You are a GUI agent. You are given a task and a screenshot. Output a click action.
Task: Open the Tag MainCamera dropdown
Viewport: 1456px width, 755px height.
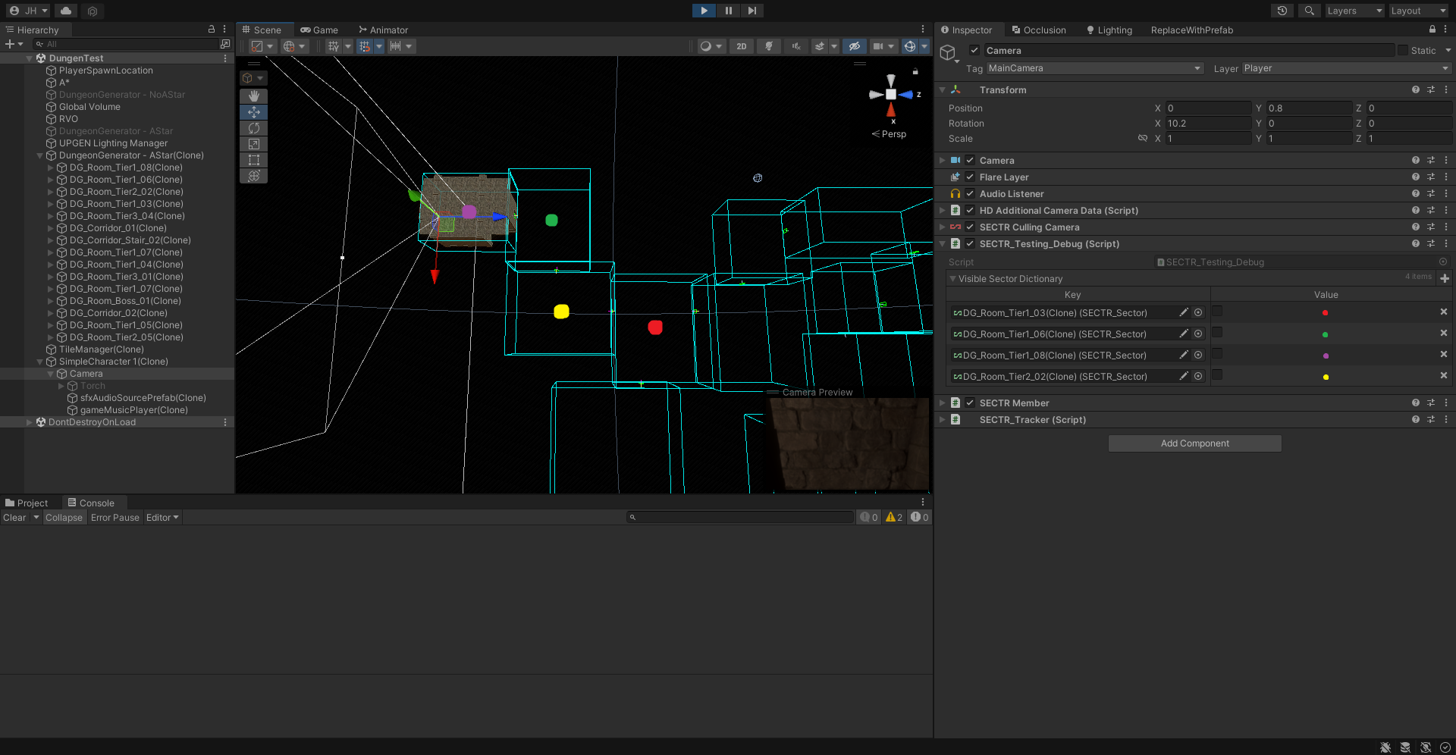pyautogui.click(x=1094, y=68)
